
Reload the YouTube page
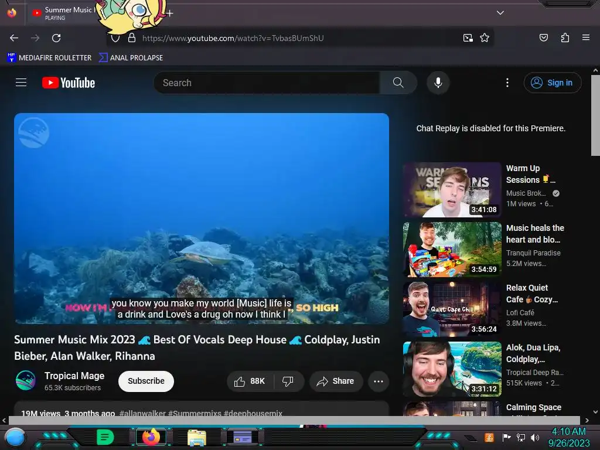click(56, 38)
